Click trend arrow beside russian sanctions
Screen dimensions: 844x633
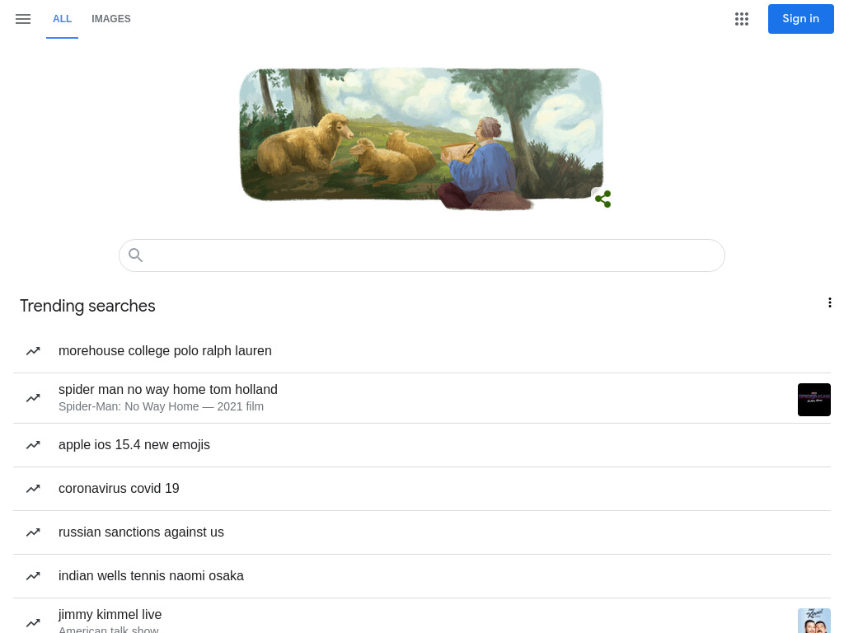(33, 532)
